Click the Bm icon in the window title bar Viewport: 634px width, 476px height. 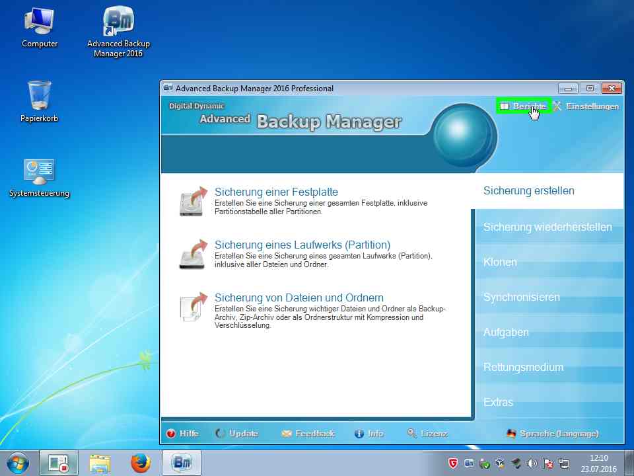tap(168, 88)
